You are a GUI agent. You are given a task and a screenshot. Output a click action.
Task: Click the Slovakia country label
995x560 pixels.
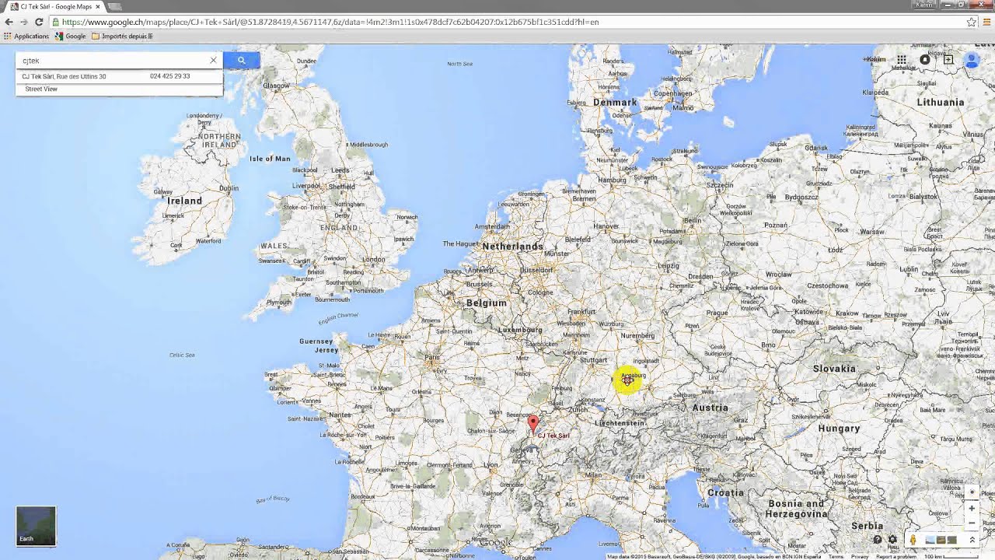pyautogui.click(x=834, y=368)
